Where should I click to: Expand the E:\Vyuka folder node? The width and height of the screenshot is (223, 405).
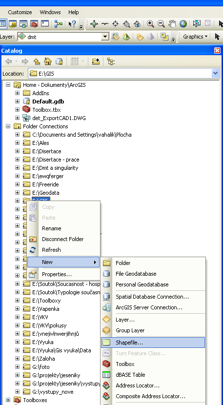click(17, 342)
